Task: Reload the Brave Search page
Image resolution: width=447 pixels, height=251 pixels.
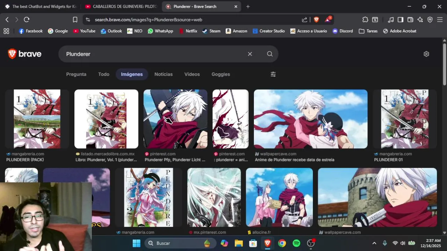Action: point(27,20)
